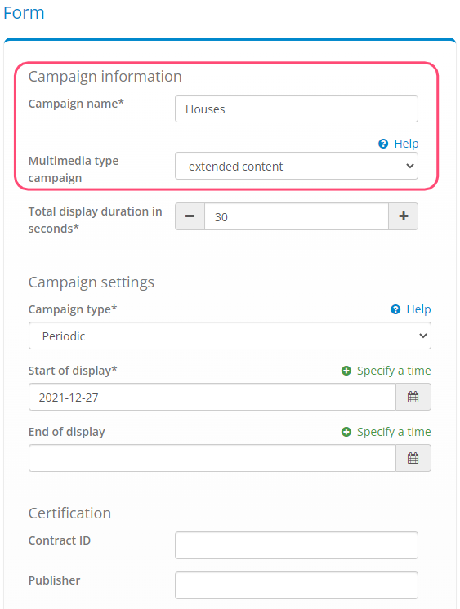Click the help question-mark icon near Multimedia type
Image resolution: width=460 pixels, height=609 pixels.
(x=383, y=144)
